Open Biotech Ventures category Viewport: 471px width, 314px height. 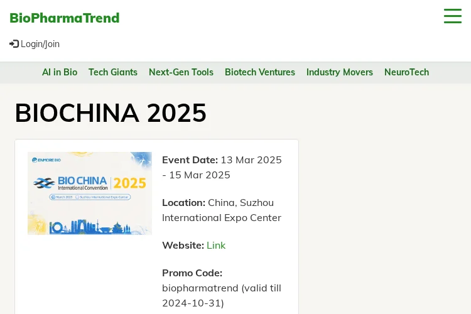coord(260,72)
